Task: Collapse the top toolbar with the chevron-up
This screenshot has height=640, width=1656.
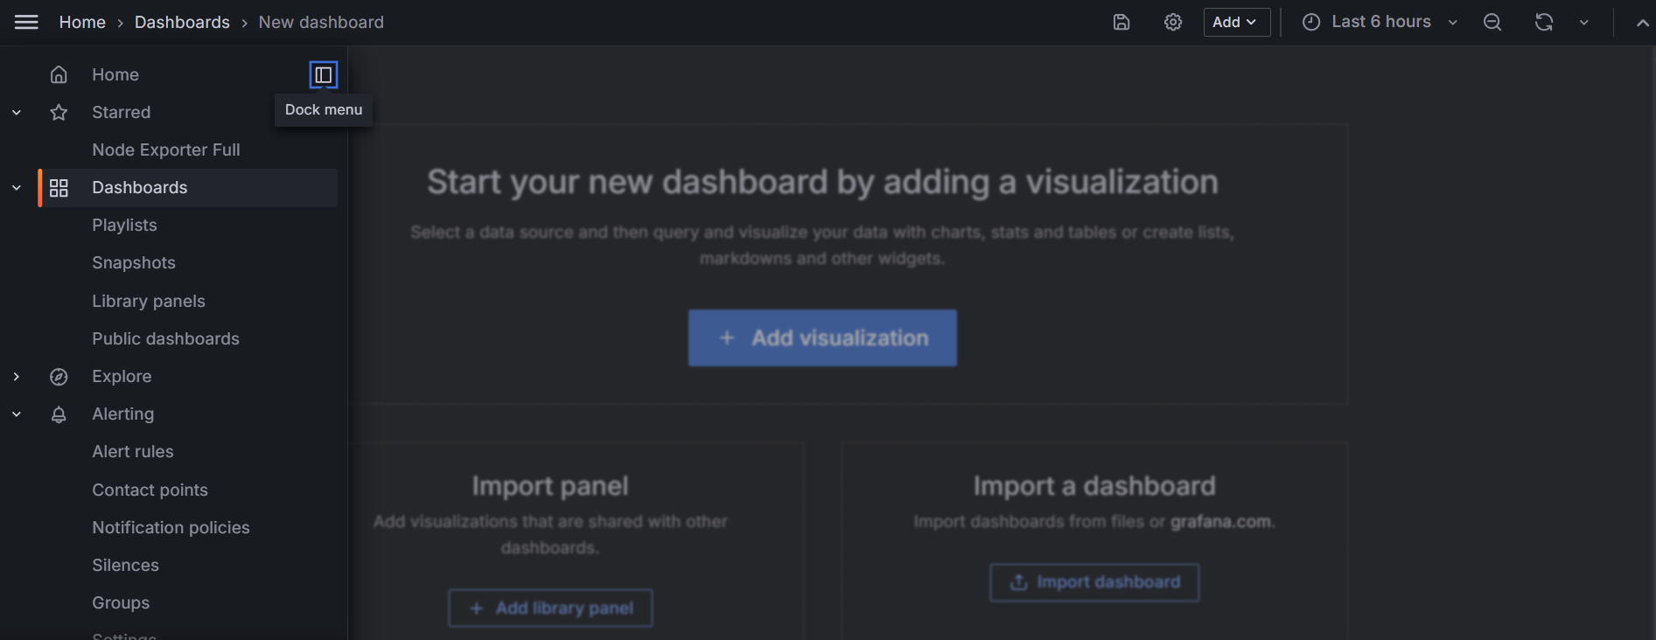Action: tap(1642, 23)
